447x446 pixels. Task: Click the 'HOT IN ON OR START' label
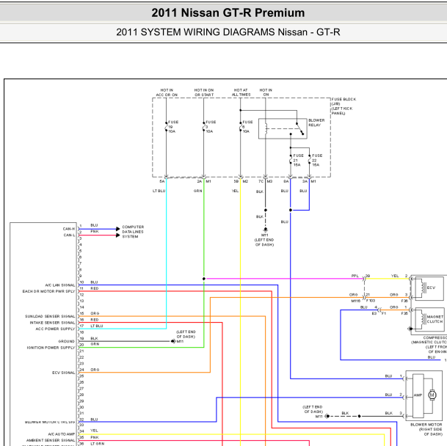pos(204,92)
